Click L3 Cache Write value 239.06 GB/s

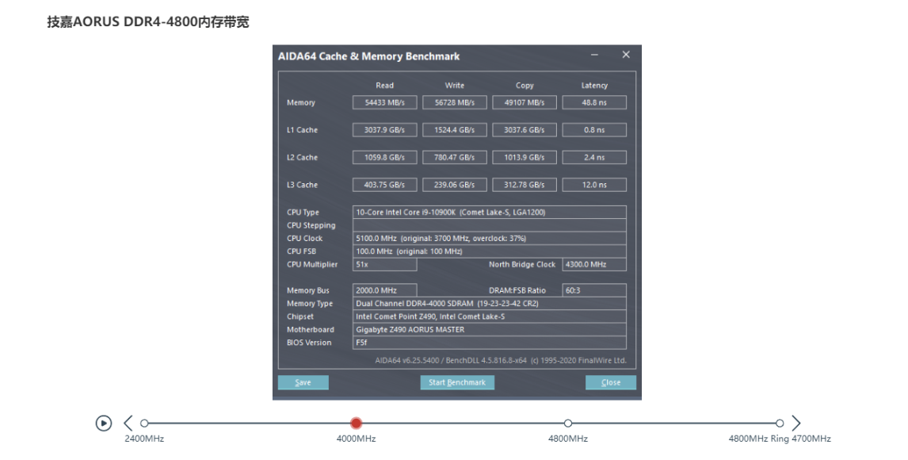tap(455, 185)
